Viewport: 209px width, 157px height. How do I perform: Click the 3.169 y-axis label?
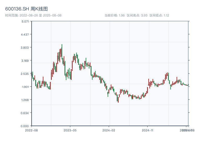coord(25,61)
